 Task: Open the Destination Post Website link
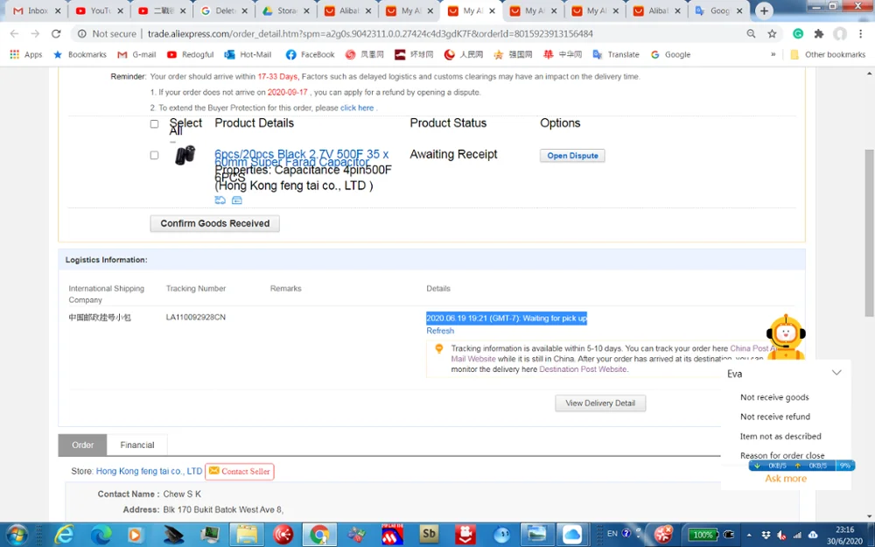pyautogui.click(x=583, y=369)
